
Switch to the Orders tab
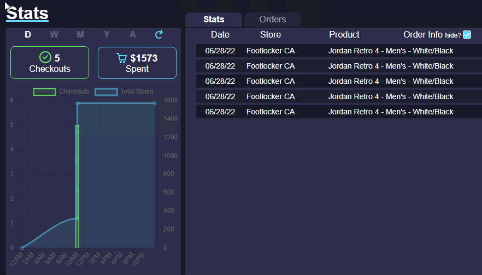click(273, 20)
